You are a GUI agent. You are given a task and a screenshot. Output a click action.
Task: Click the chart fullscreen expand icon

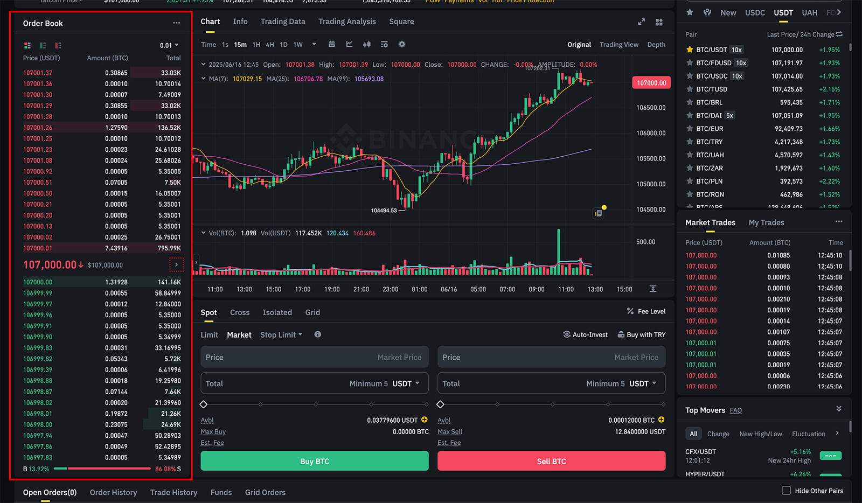coord(641,22)
